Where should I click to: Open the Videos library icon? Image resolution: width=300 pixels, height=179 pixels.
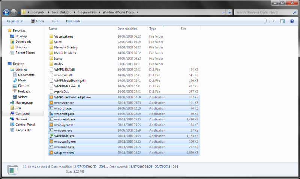(15, 97)
